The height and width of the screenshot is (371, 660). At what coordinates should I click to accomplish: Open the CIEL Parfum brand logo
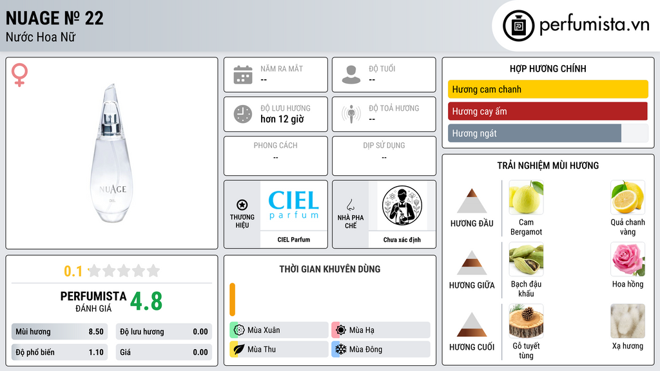(293, 205)
